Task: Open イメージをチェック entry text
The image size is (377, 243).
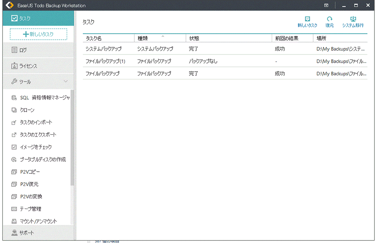Action: coord(36,147)
